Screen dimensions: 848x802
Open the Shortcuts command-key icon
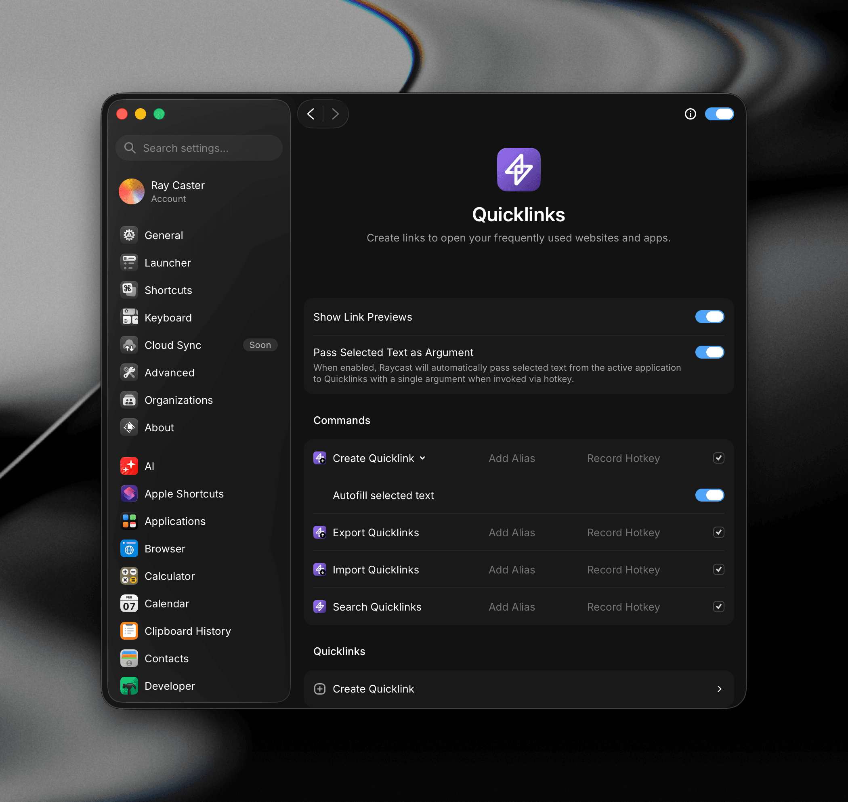click(x=129, y=290)
